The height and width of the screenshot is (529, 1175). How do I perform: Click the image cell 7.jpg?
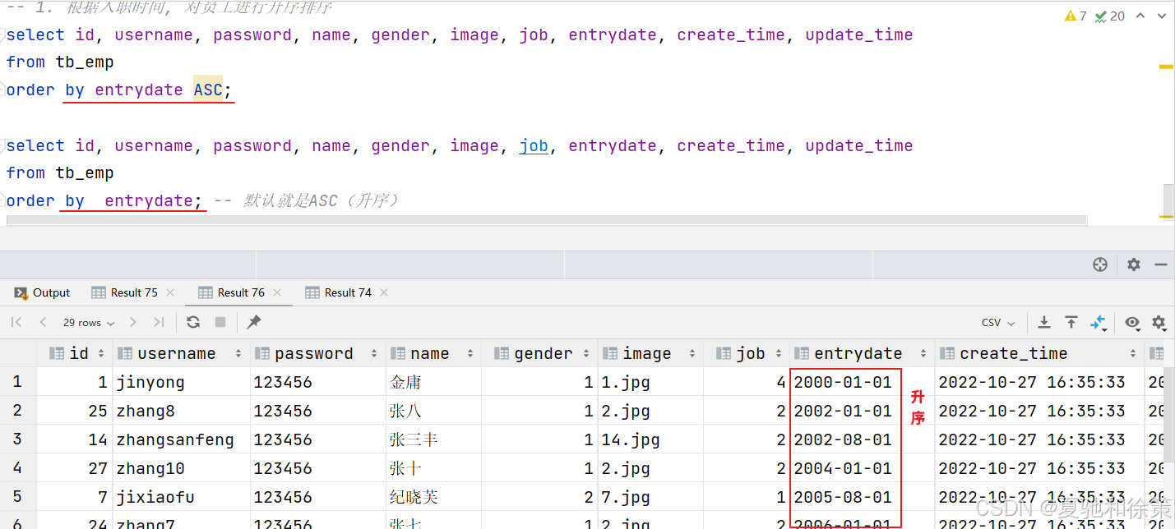(650, 497)
